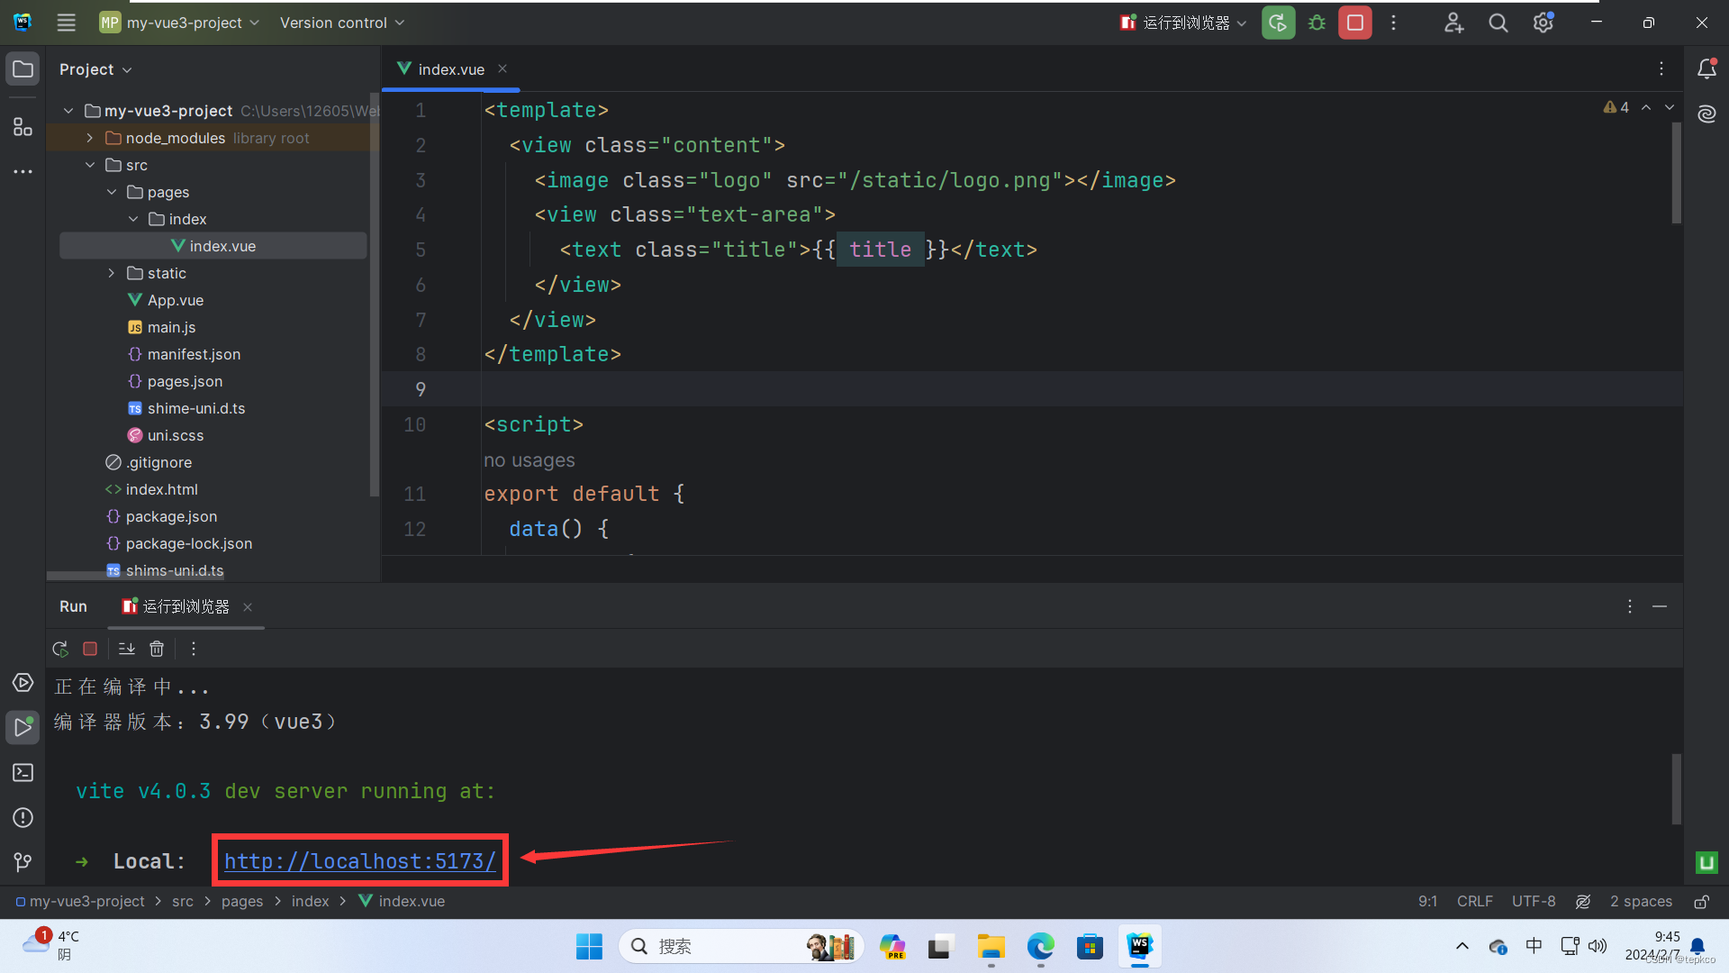Toggle scroll to end in Run panel
1729x973 pixels.
tap(127, 649)
